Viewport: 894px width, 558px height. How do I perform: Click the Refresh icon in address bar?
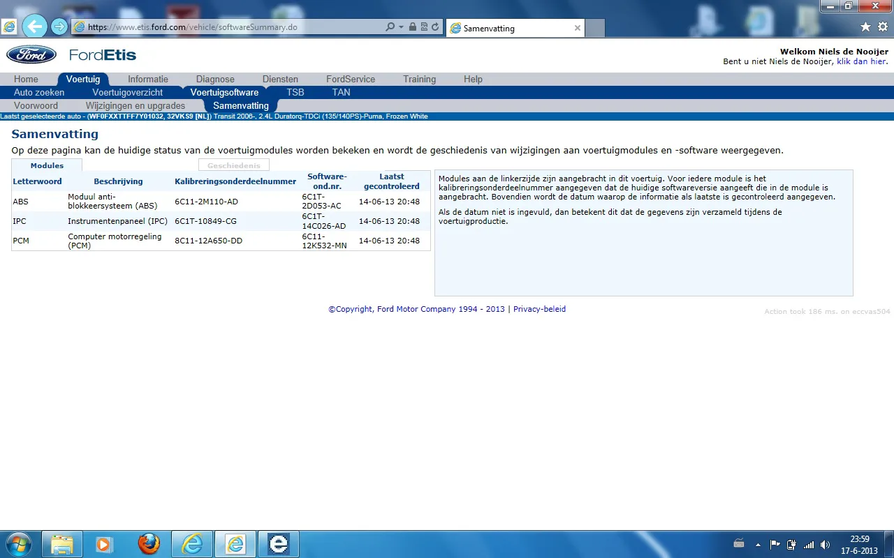tap(435, 27)
